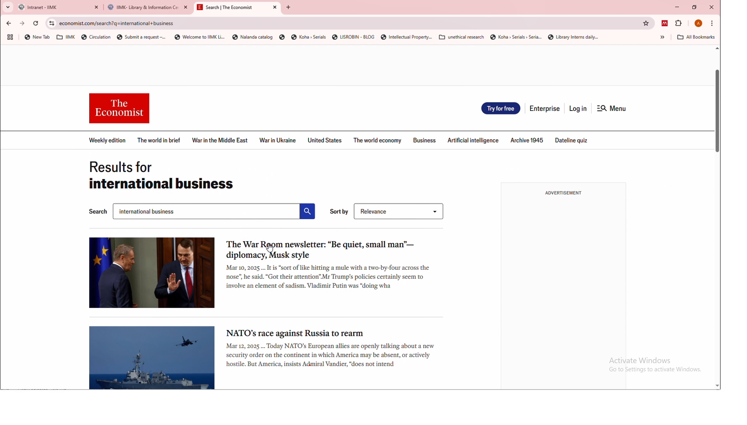Click the blue search magnifier button
The image size is (747, 425).
307,211
